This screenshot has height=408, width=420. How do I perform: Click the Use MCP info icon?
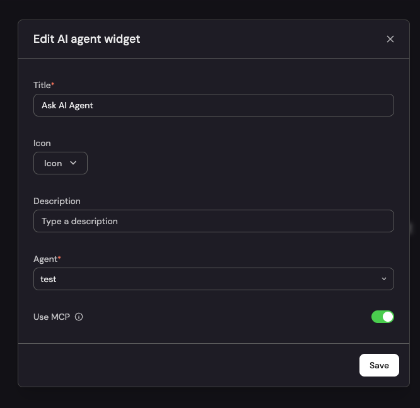tap(79, 317)
